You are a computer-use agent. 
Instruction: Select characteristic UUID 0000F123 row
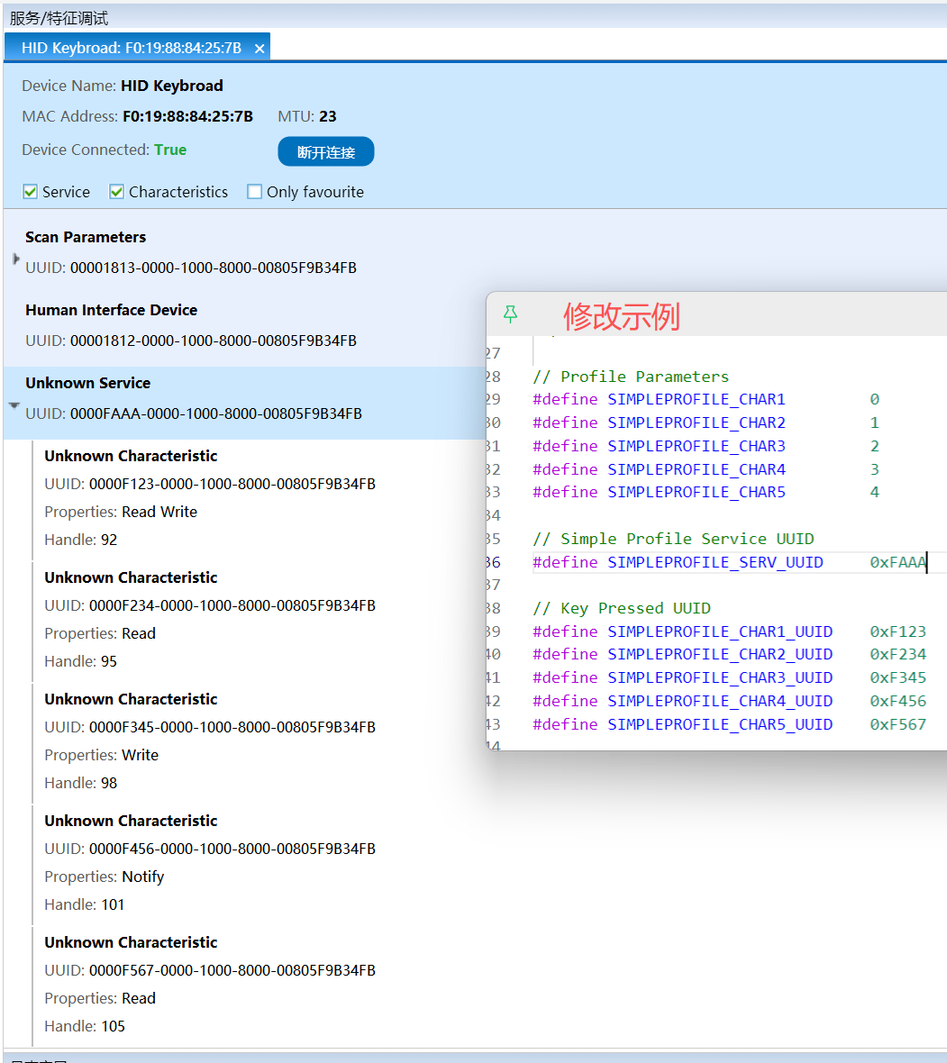point(210,484)
